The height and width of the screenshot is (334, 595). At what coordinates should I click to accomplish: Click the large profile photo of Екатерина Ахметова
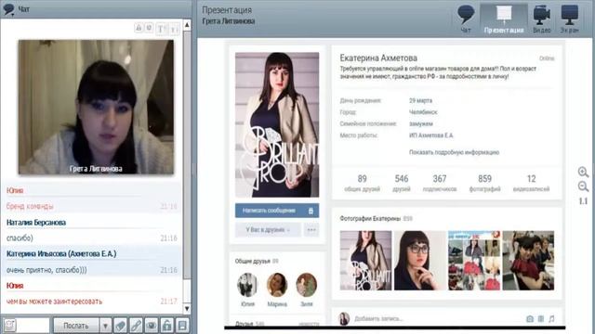coord(277,124)
